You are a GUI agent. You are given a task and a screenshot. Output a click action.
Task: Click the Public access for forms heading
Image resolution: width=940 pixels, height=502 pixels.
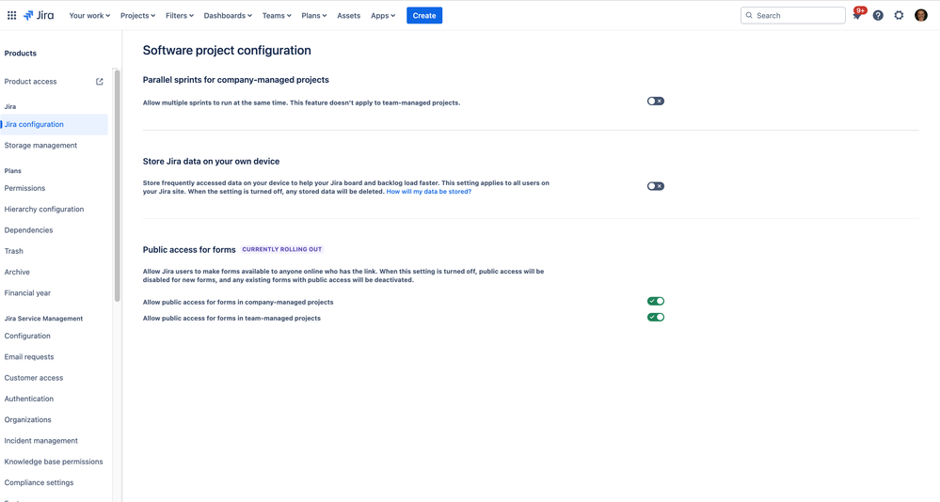click(x=189, y=250)
